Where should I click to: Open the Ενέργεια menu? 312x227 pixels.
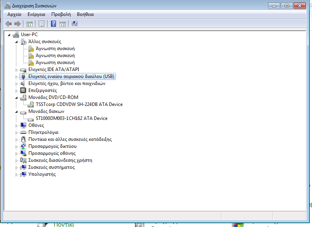point(37,14)
